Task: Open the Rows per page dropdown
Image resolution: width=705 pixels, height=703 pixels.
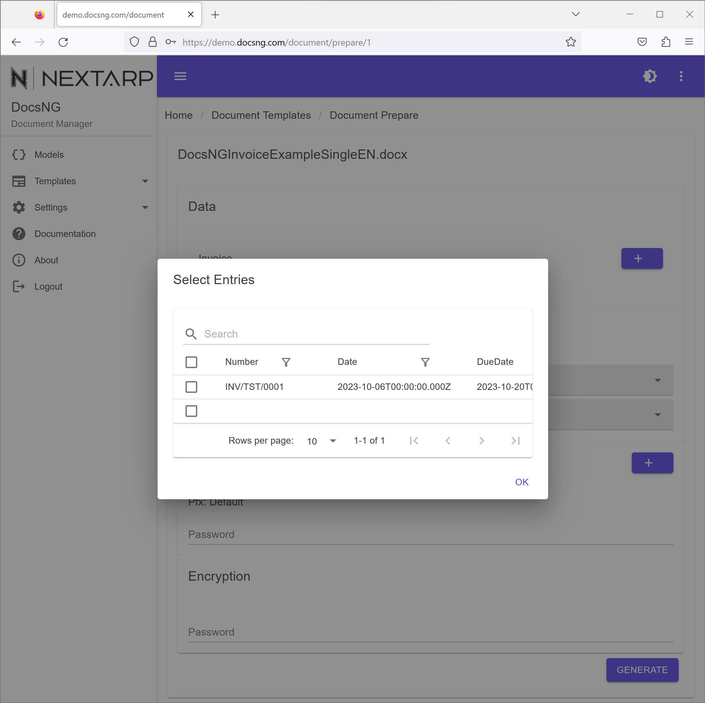Action: point(321,441)
